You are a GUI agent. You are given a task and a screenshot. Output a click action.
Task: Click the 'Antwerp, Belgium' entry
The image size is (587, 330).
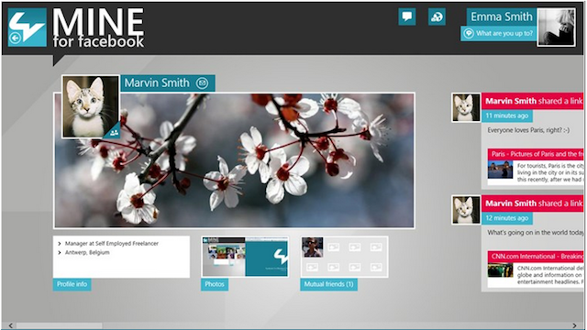[x=87, y=253]
